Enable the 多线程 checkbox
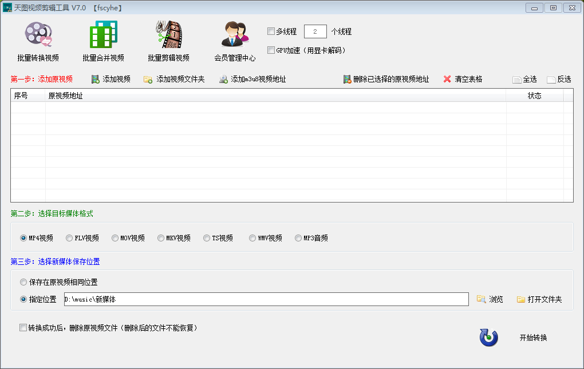The width and height of the screenshot is (584, 369). pos(271,31)
